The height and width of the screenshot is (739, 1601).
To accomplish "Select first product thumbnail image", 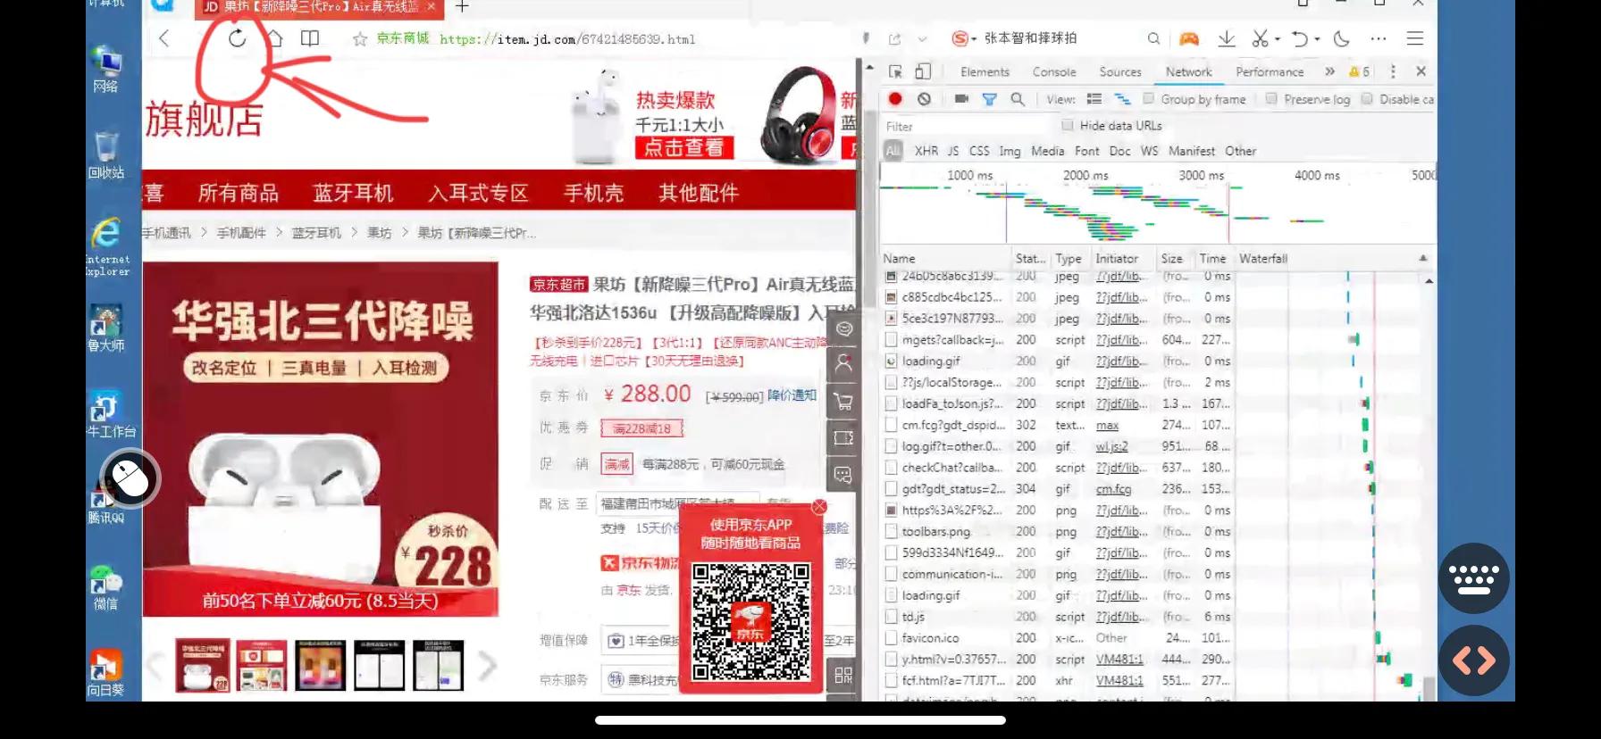I will click(x=202, y=665).
